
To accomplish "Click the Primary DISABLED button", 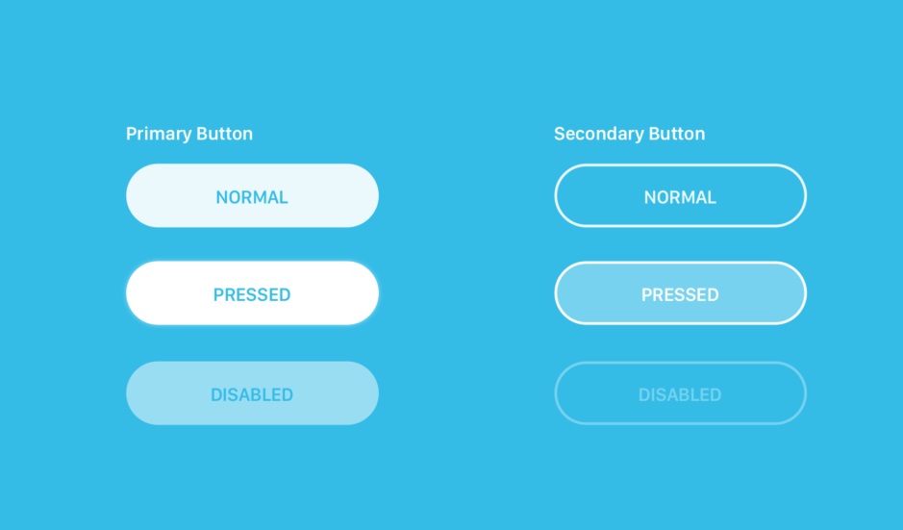I will click(252, 393).
